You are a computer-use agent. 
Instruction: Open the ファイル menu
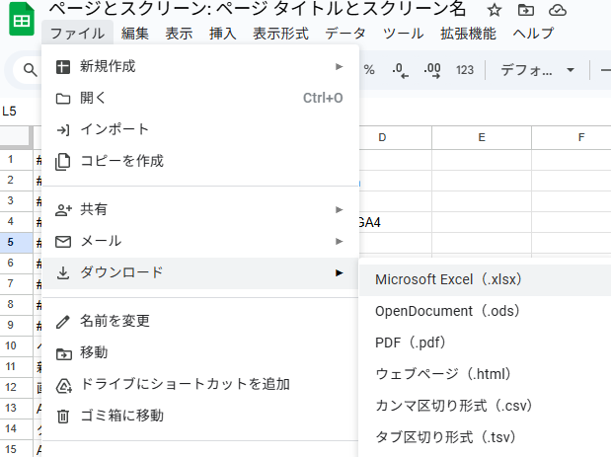tap(78, 34)
